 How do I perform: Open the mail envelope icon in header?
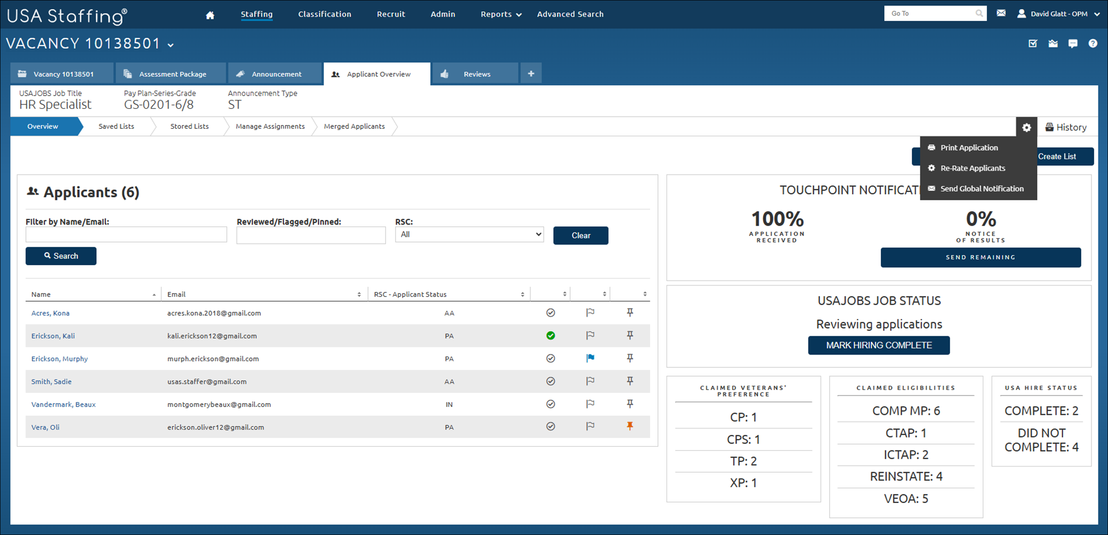(x=1001, y=13)
